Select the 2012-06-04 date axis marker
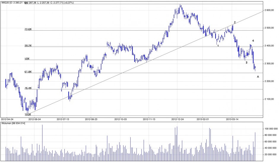The height and width of the screenshot is (162, 279). 36,119
